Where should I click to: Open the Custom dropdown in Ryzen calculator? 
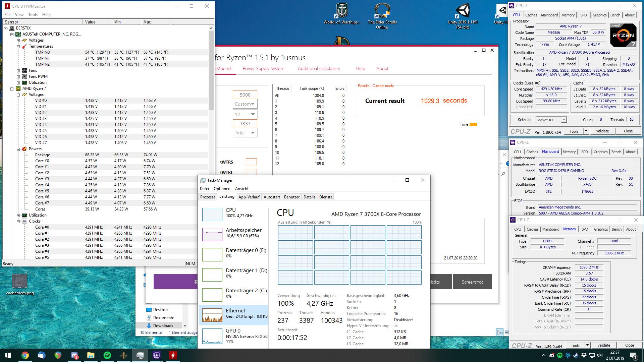(x=245, y=104)
